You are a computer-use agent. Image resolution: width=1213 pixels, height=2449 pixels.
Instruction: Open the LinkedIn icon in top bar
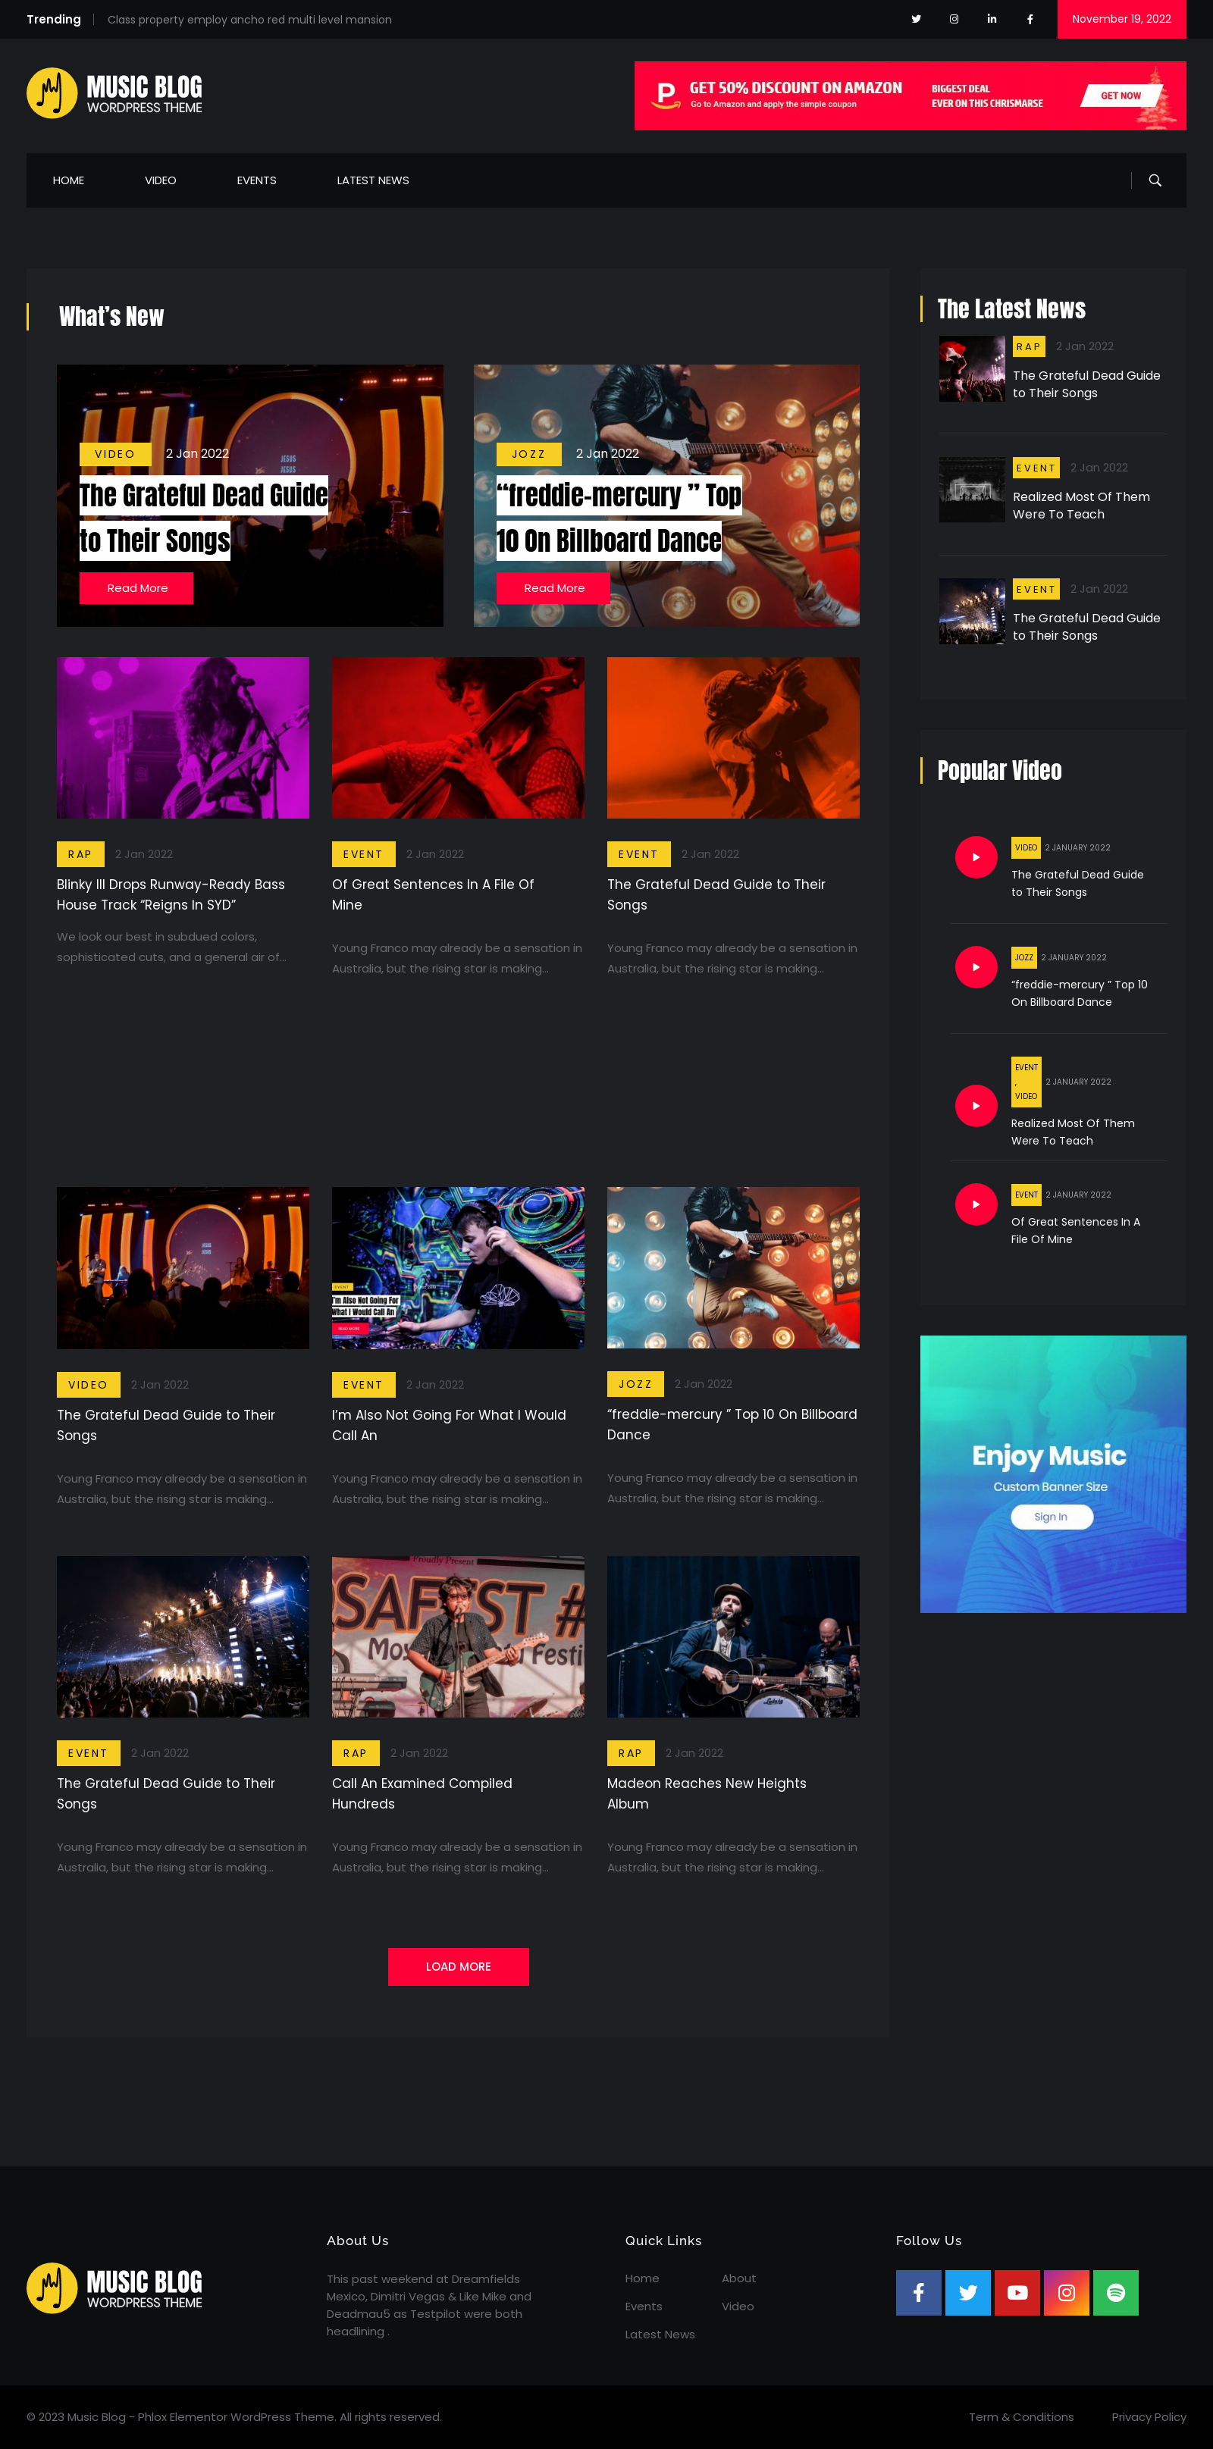point(992,19)
